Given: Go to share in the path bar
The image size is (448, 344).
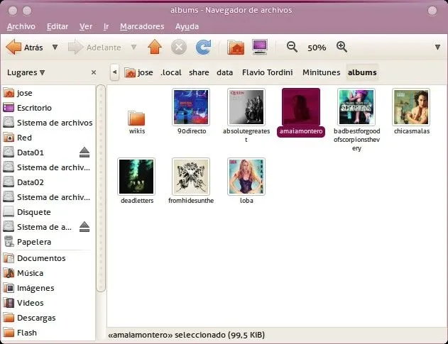Looking at the screenshot, I should (199, 72).
